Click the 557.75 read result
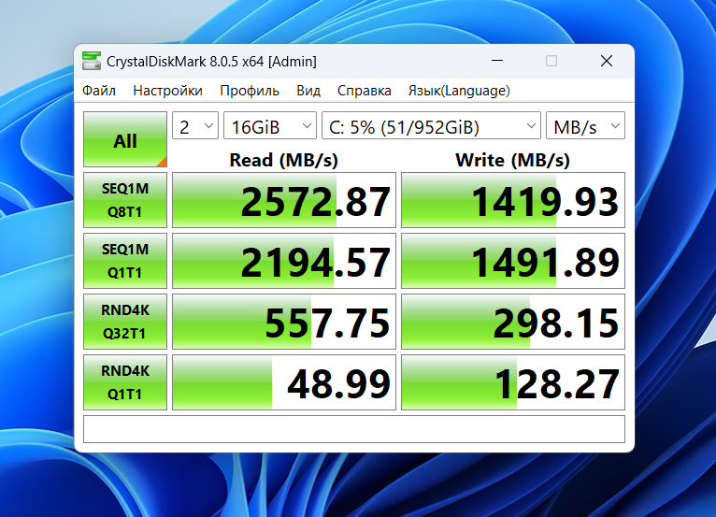Screen dimensions: 716x517 pyautogui.click(x=284, y=322)
